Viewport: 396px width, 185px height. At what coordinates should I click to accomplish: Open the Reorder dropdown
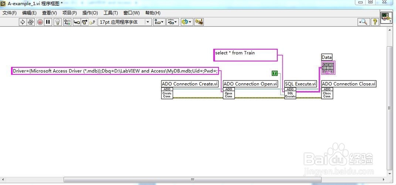[187, 22]
